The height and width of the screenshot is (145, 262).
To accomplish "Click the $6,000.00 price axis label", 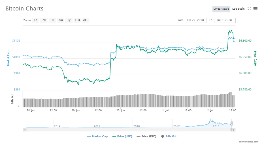I will 245,73.
